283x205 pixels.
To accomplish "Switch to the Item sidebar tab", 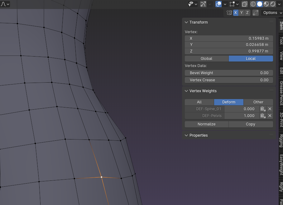I will [x=281, y=25].
